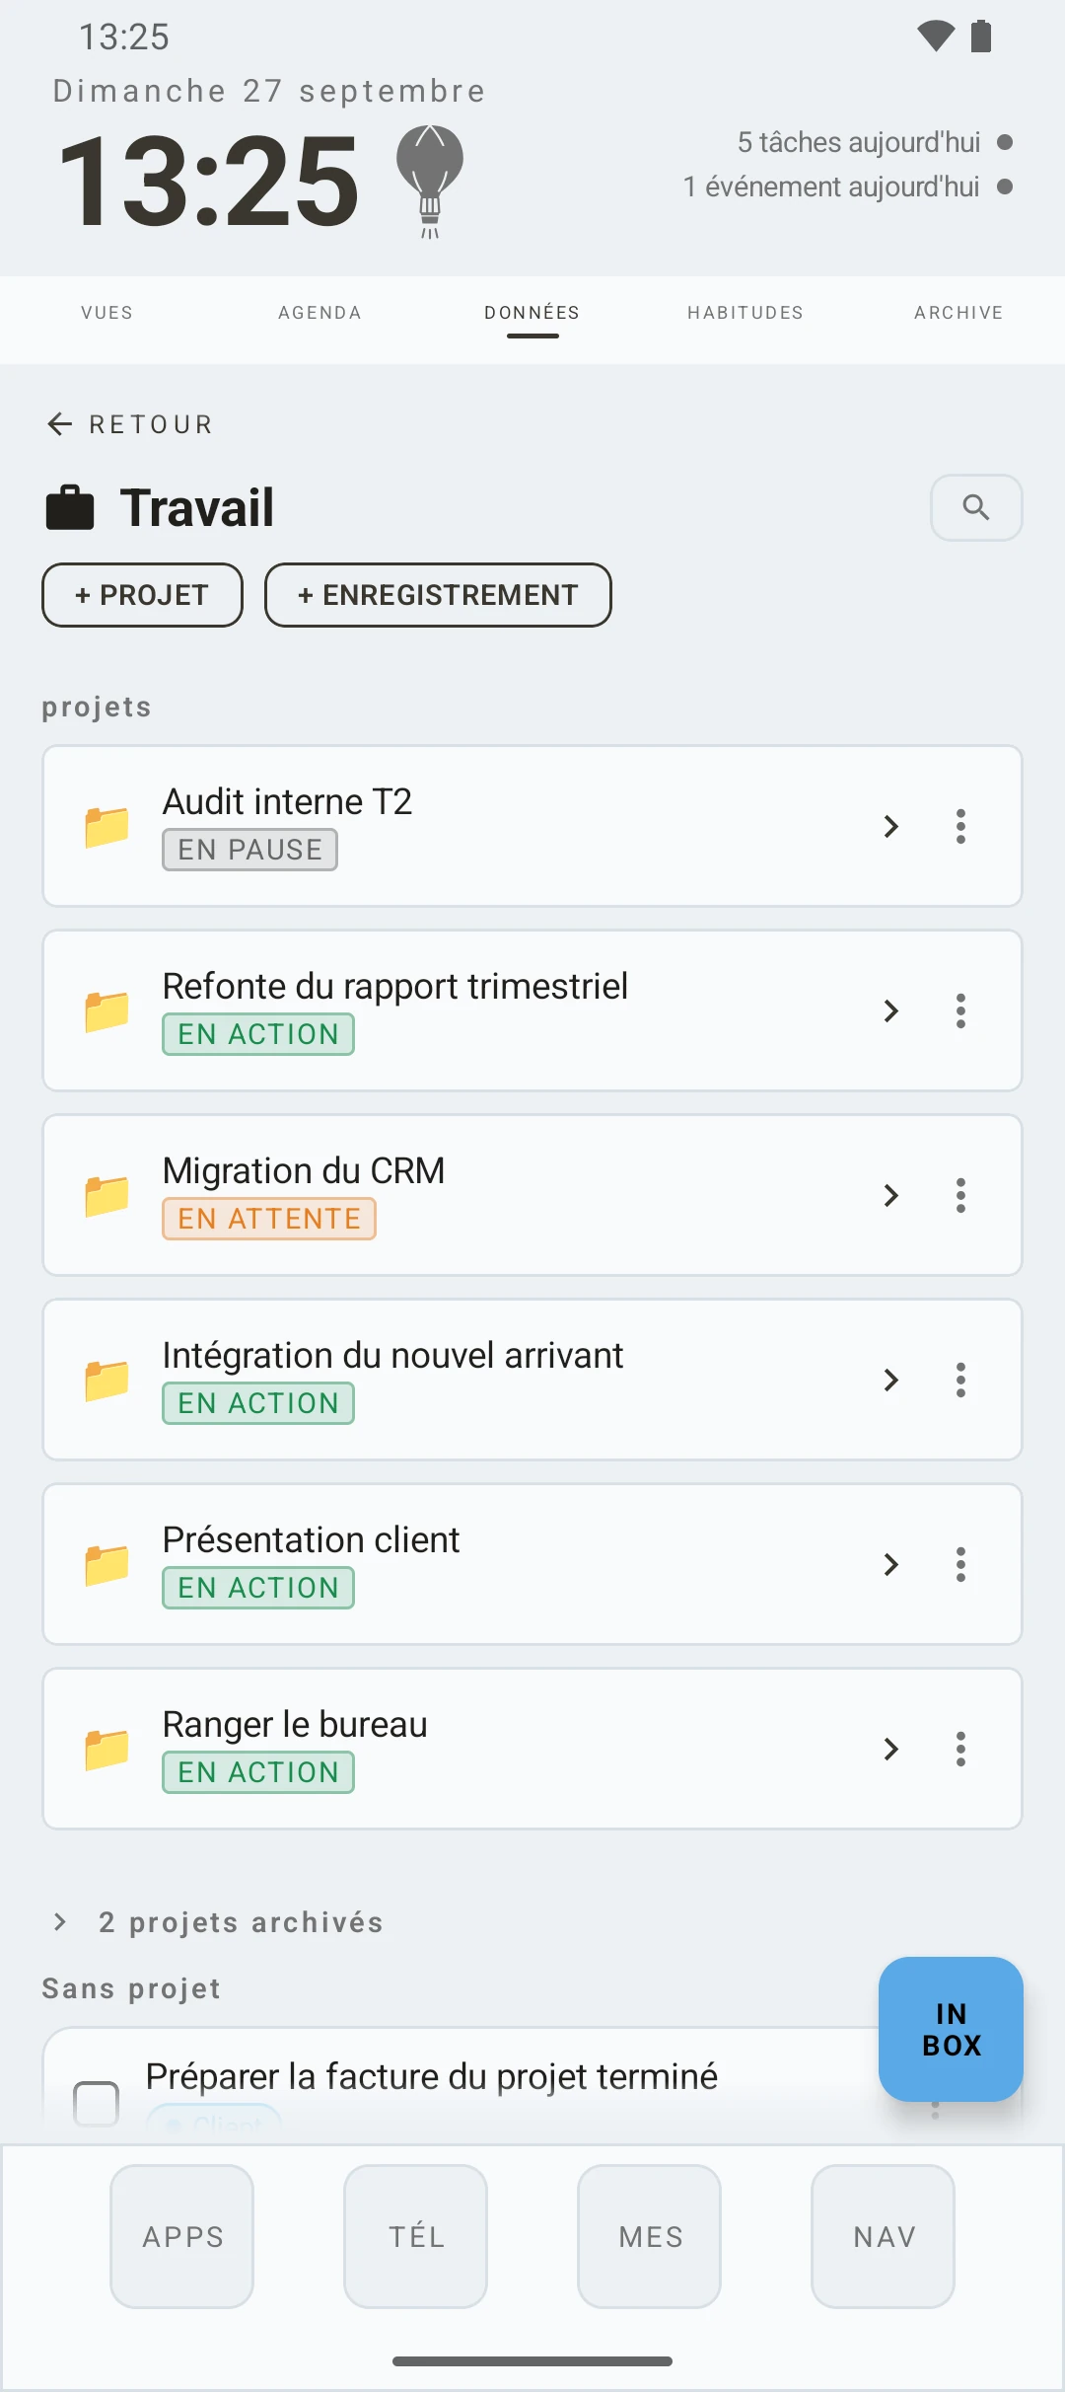Open Migration du CRM via its chevron

coord(891,1195)
